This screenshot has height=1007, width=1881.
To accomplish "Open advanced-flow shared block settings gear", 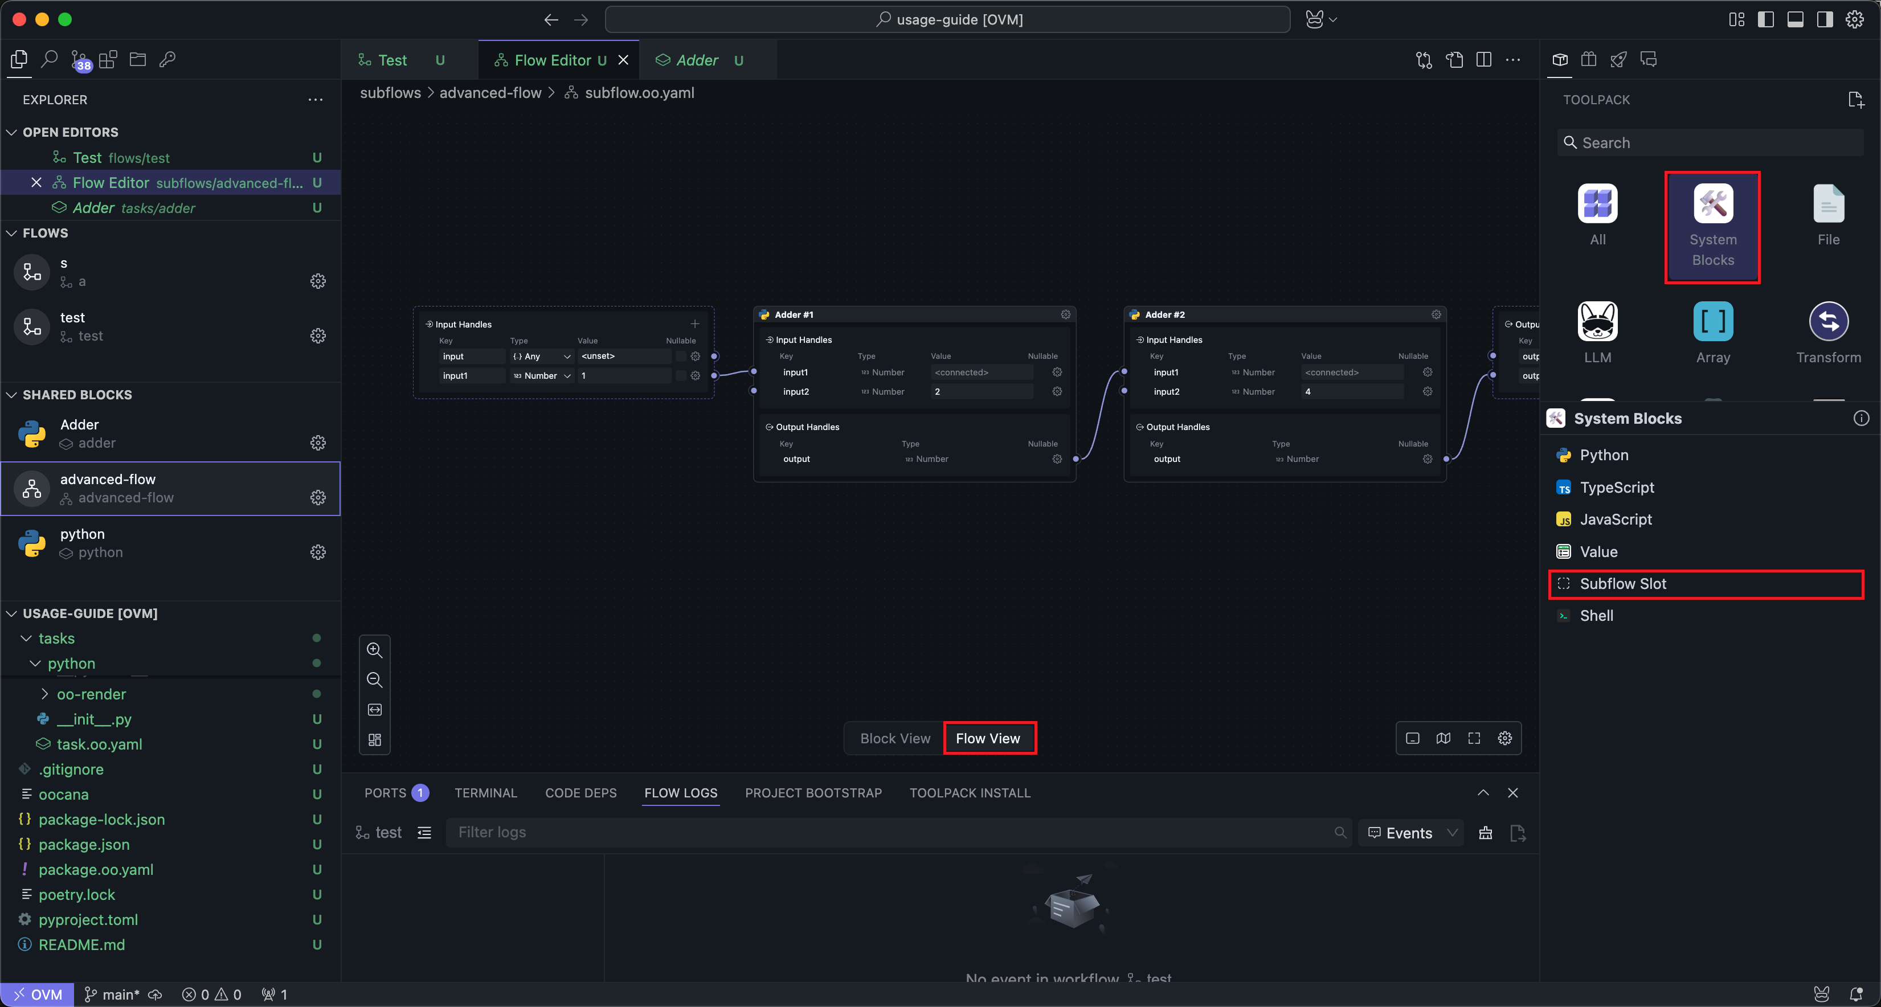I will [x=318, y=497].
